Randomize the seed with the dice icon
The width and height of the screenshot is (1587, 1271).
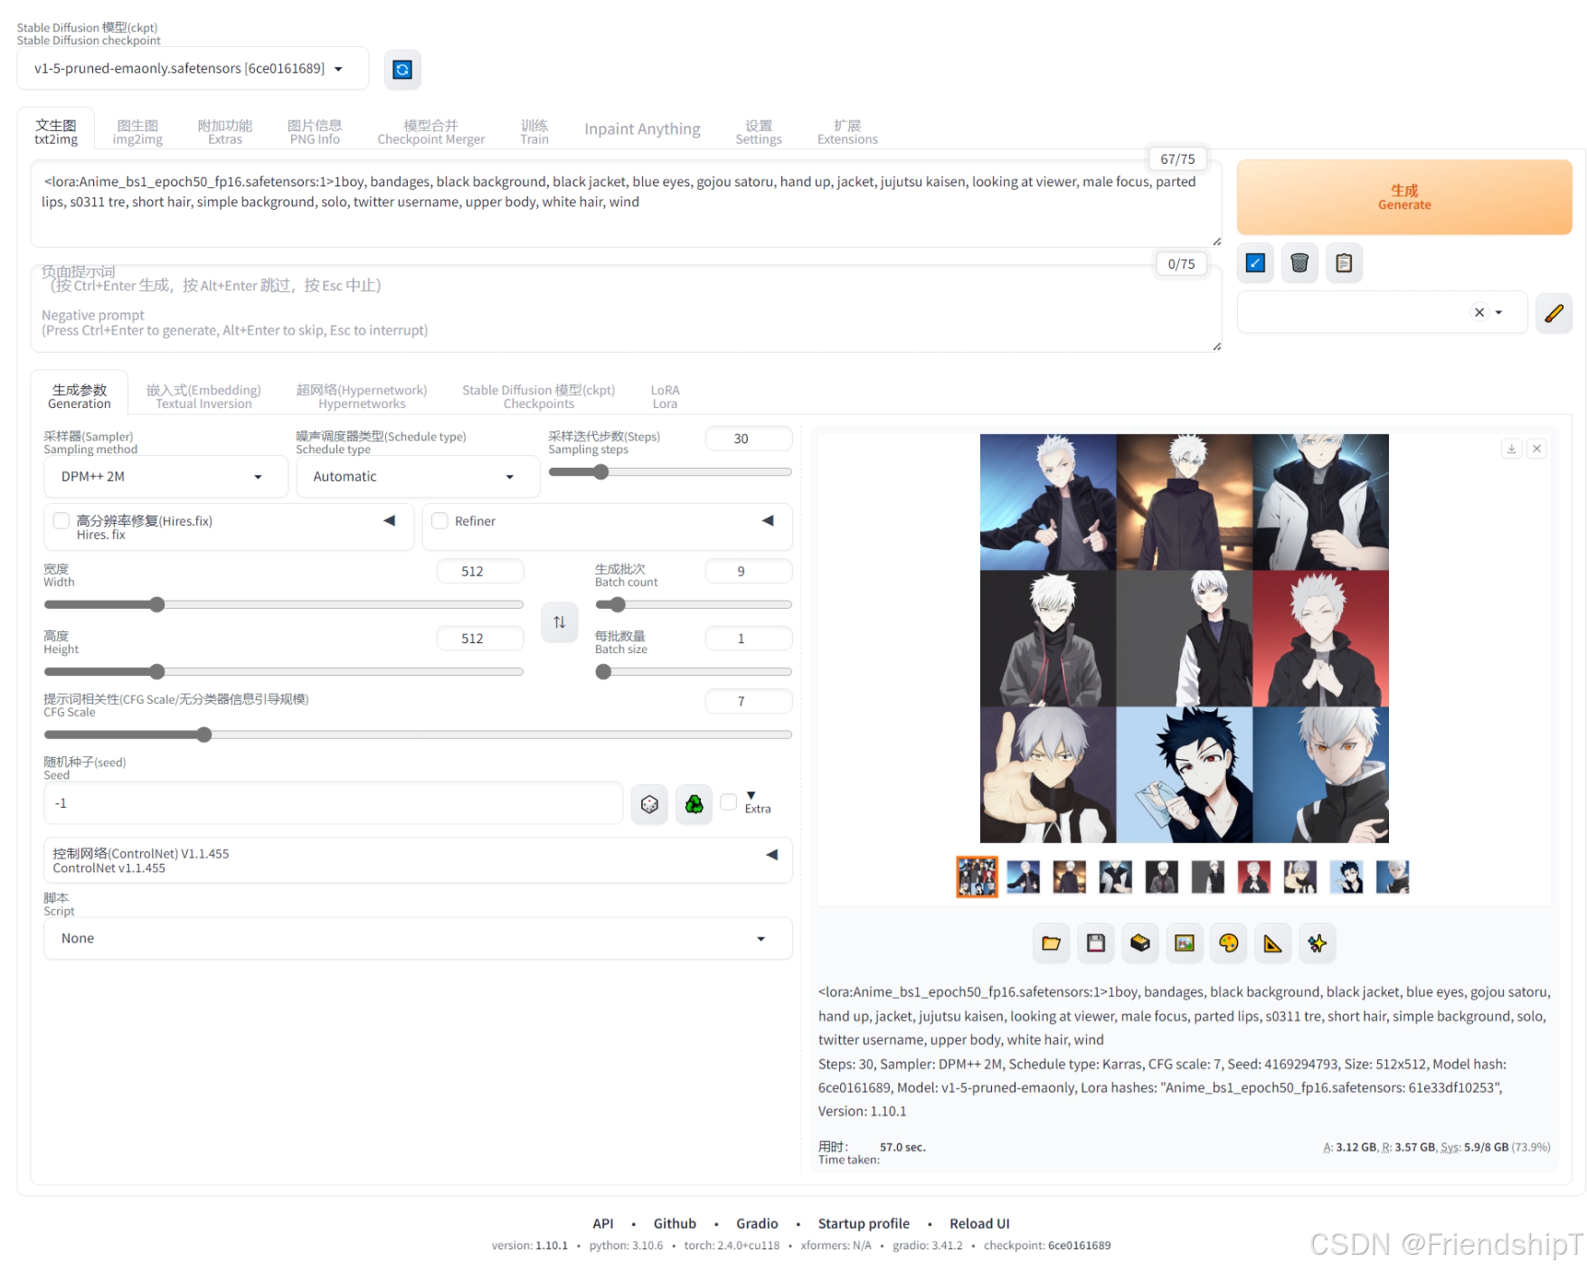(x=649, y=803)
